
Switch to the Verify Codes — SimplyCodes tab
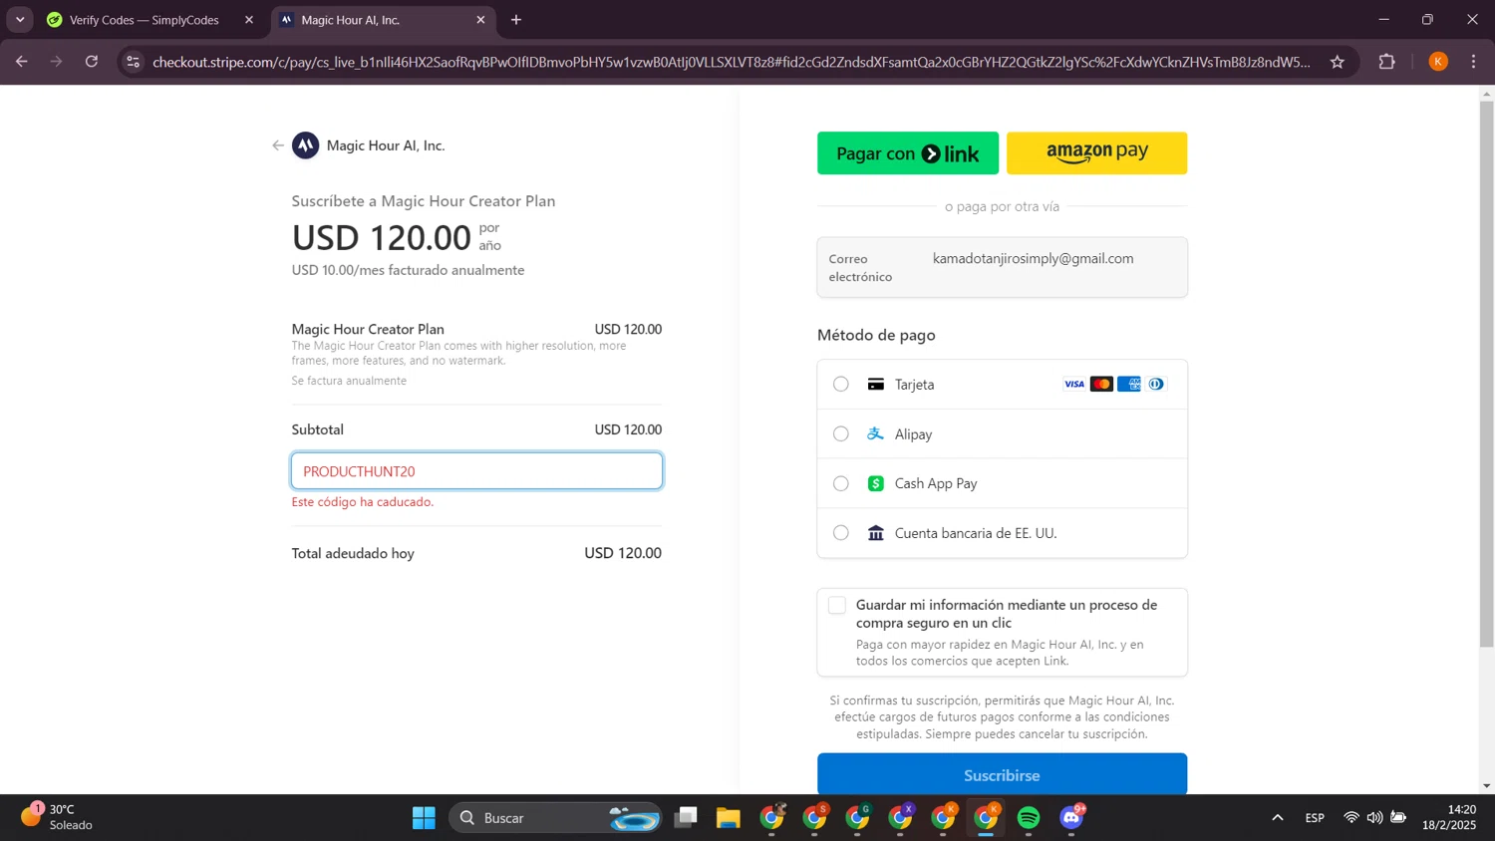(x=145, y=20)
